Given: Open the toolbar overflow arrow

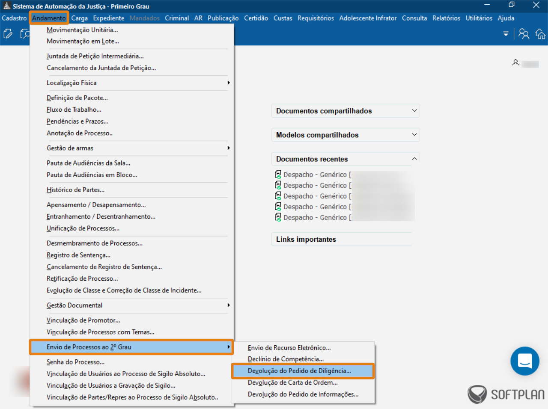Looking at the screenshot, I should point(506,34).
